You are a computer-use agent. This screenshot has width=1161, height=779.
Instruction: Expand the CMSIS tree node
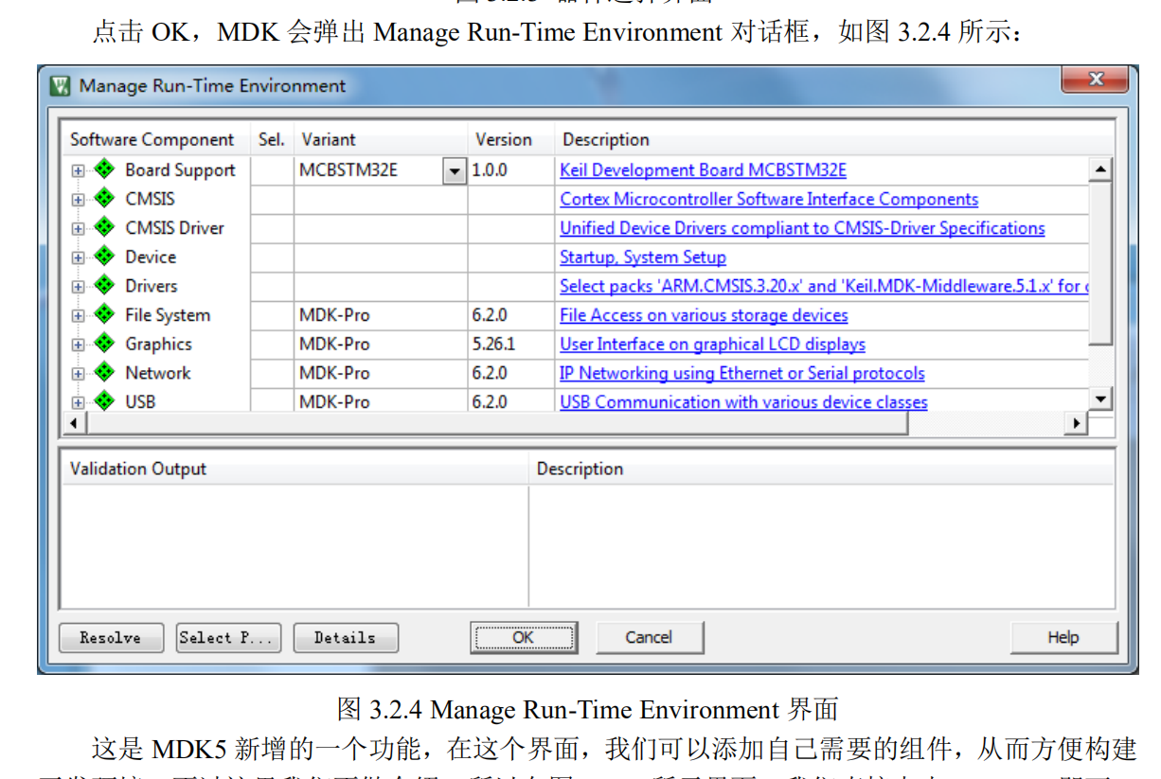[78, 200]
